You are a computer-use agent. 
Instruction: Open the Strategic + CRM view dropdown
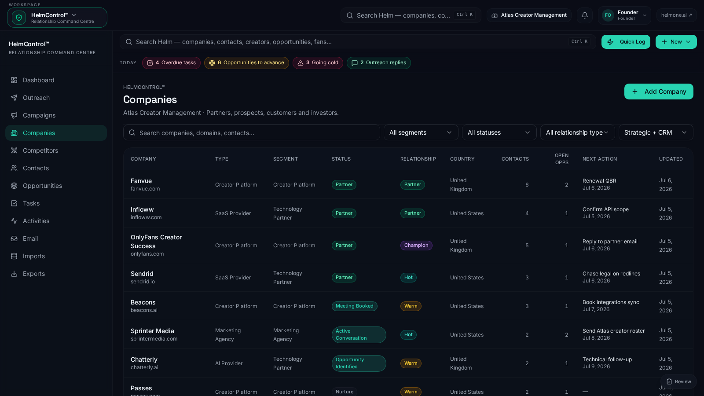[656, 132]
